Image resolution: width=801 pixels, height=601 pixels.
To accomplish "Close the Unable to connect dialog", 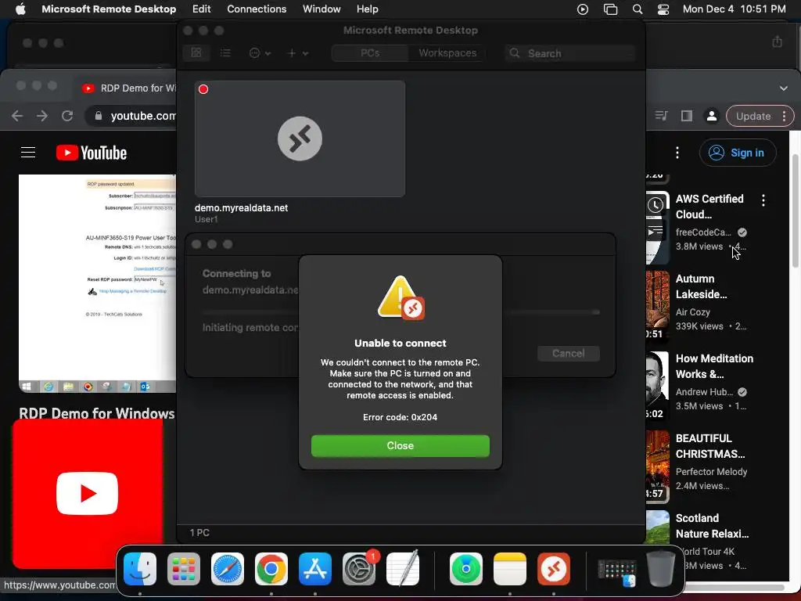I will pos(400,445).
